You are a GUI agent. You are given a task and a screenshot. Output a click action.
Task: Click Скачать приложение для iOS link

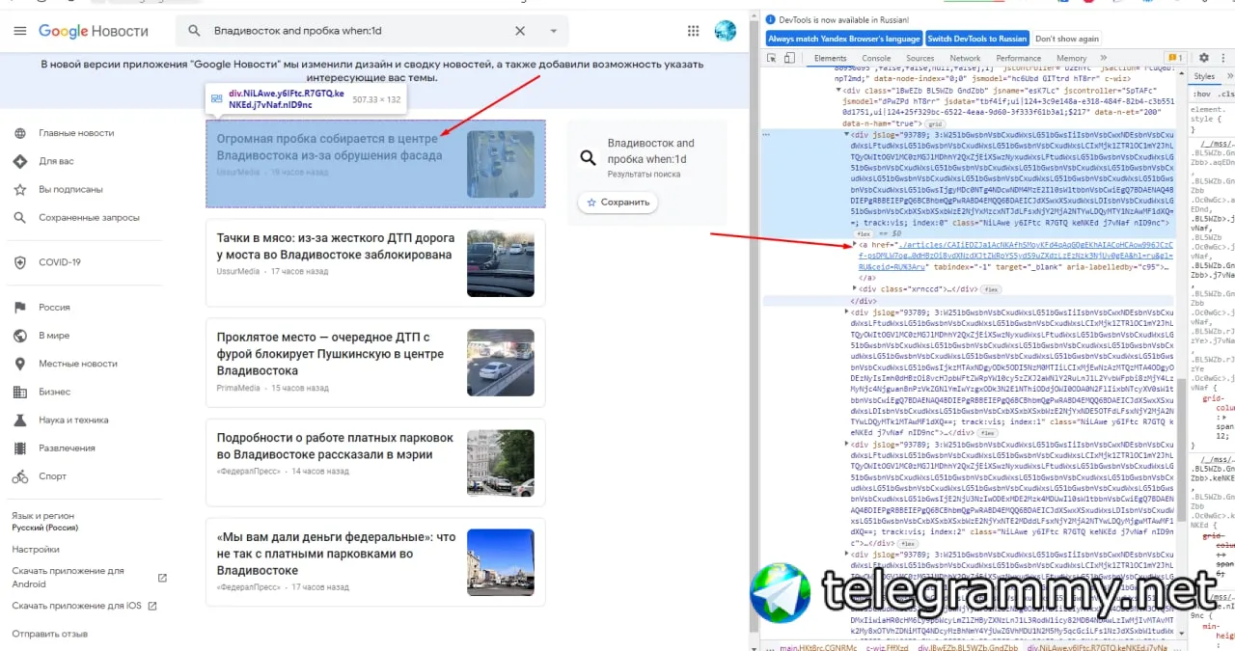(76, 606)
